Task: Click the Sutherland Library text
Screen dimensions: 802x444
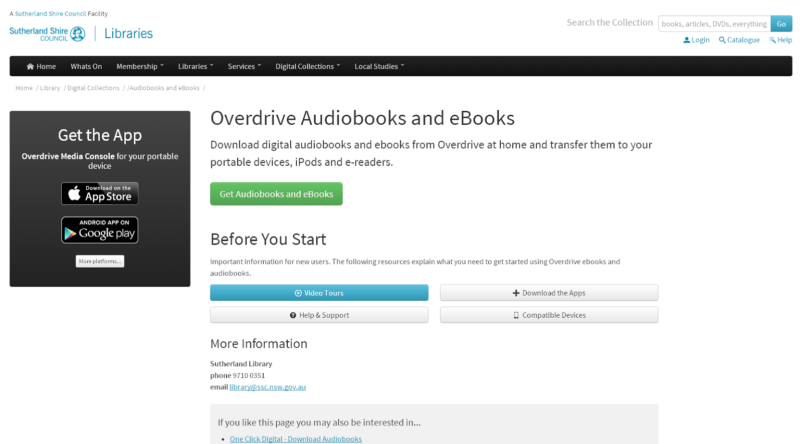Action: tap(241, 364)
